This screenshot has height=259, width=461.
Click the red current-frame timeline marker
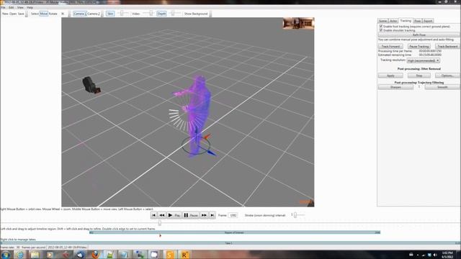coord(160,235)
